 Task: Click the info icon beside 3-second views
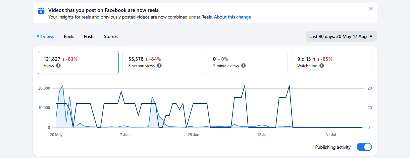pos(159,66)
